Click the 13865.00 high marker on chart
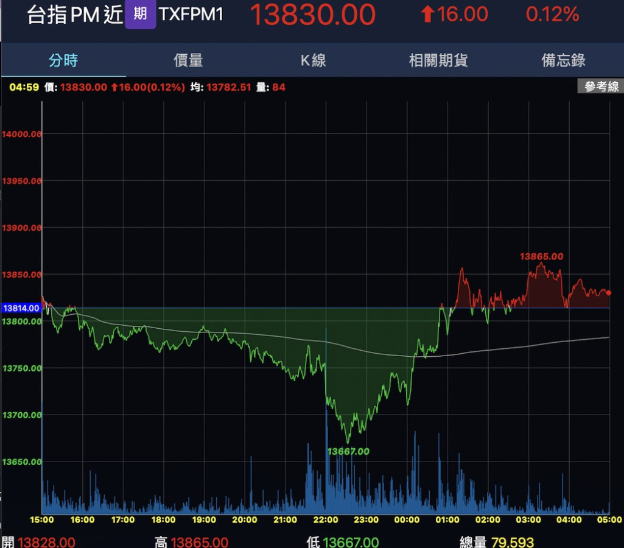Image resolution: width=624 pixels, height=548 pixels. click(x=541, y=256)
